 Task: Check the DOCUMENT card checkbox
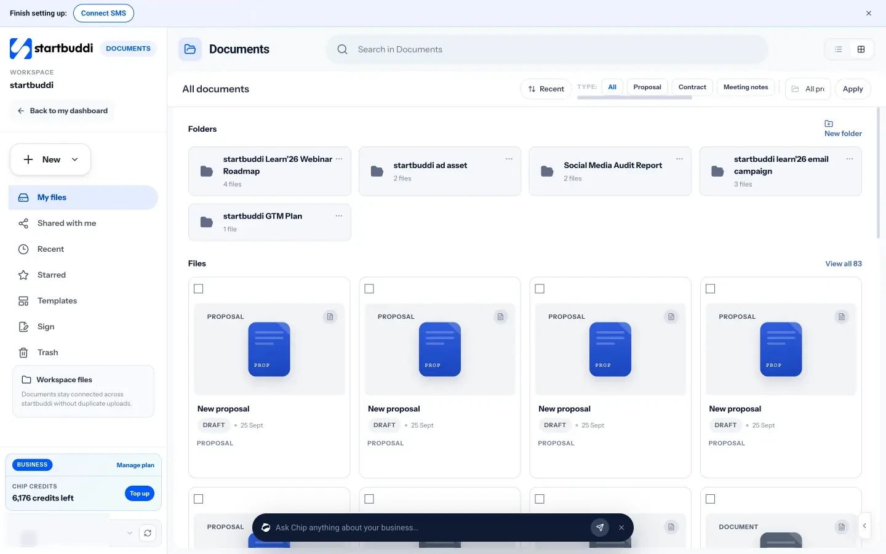[x=710, y=499]
